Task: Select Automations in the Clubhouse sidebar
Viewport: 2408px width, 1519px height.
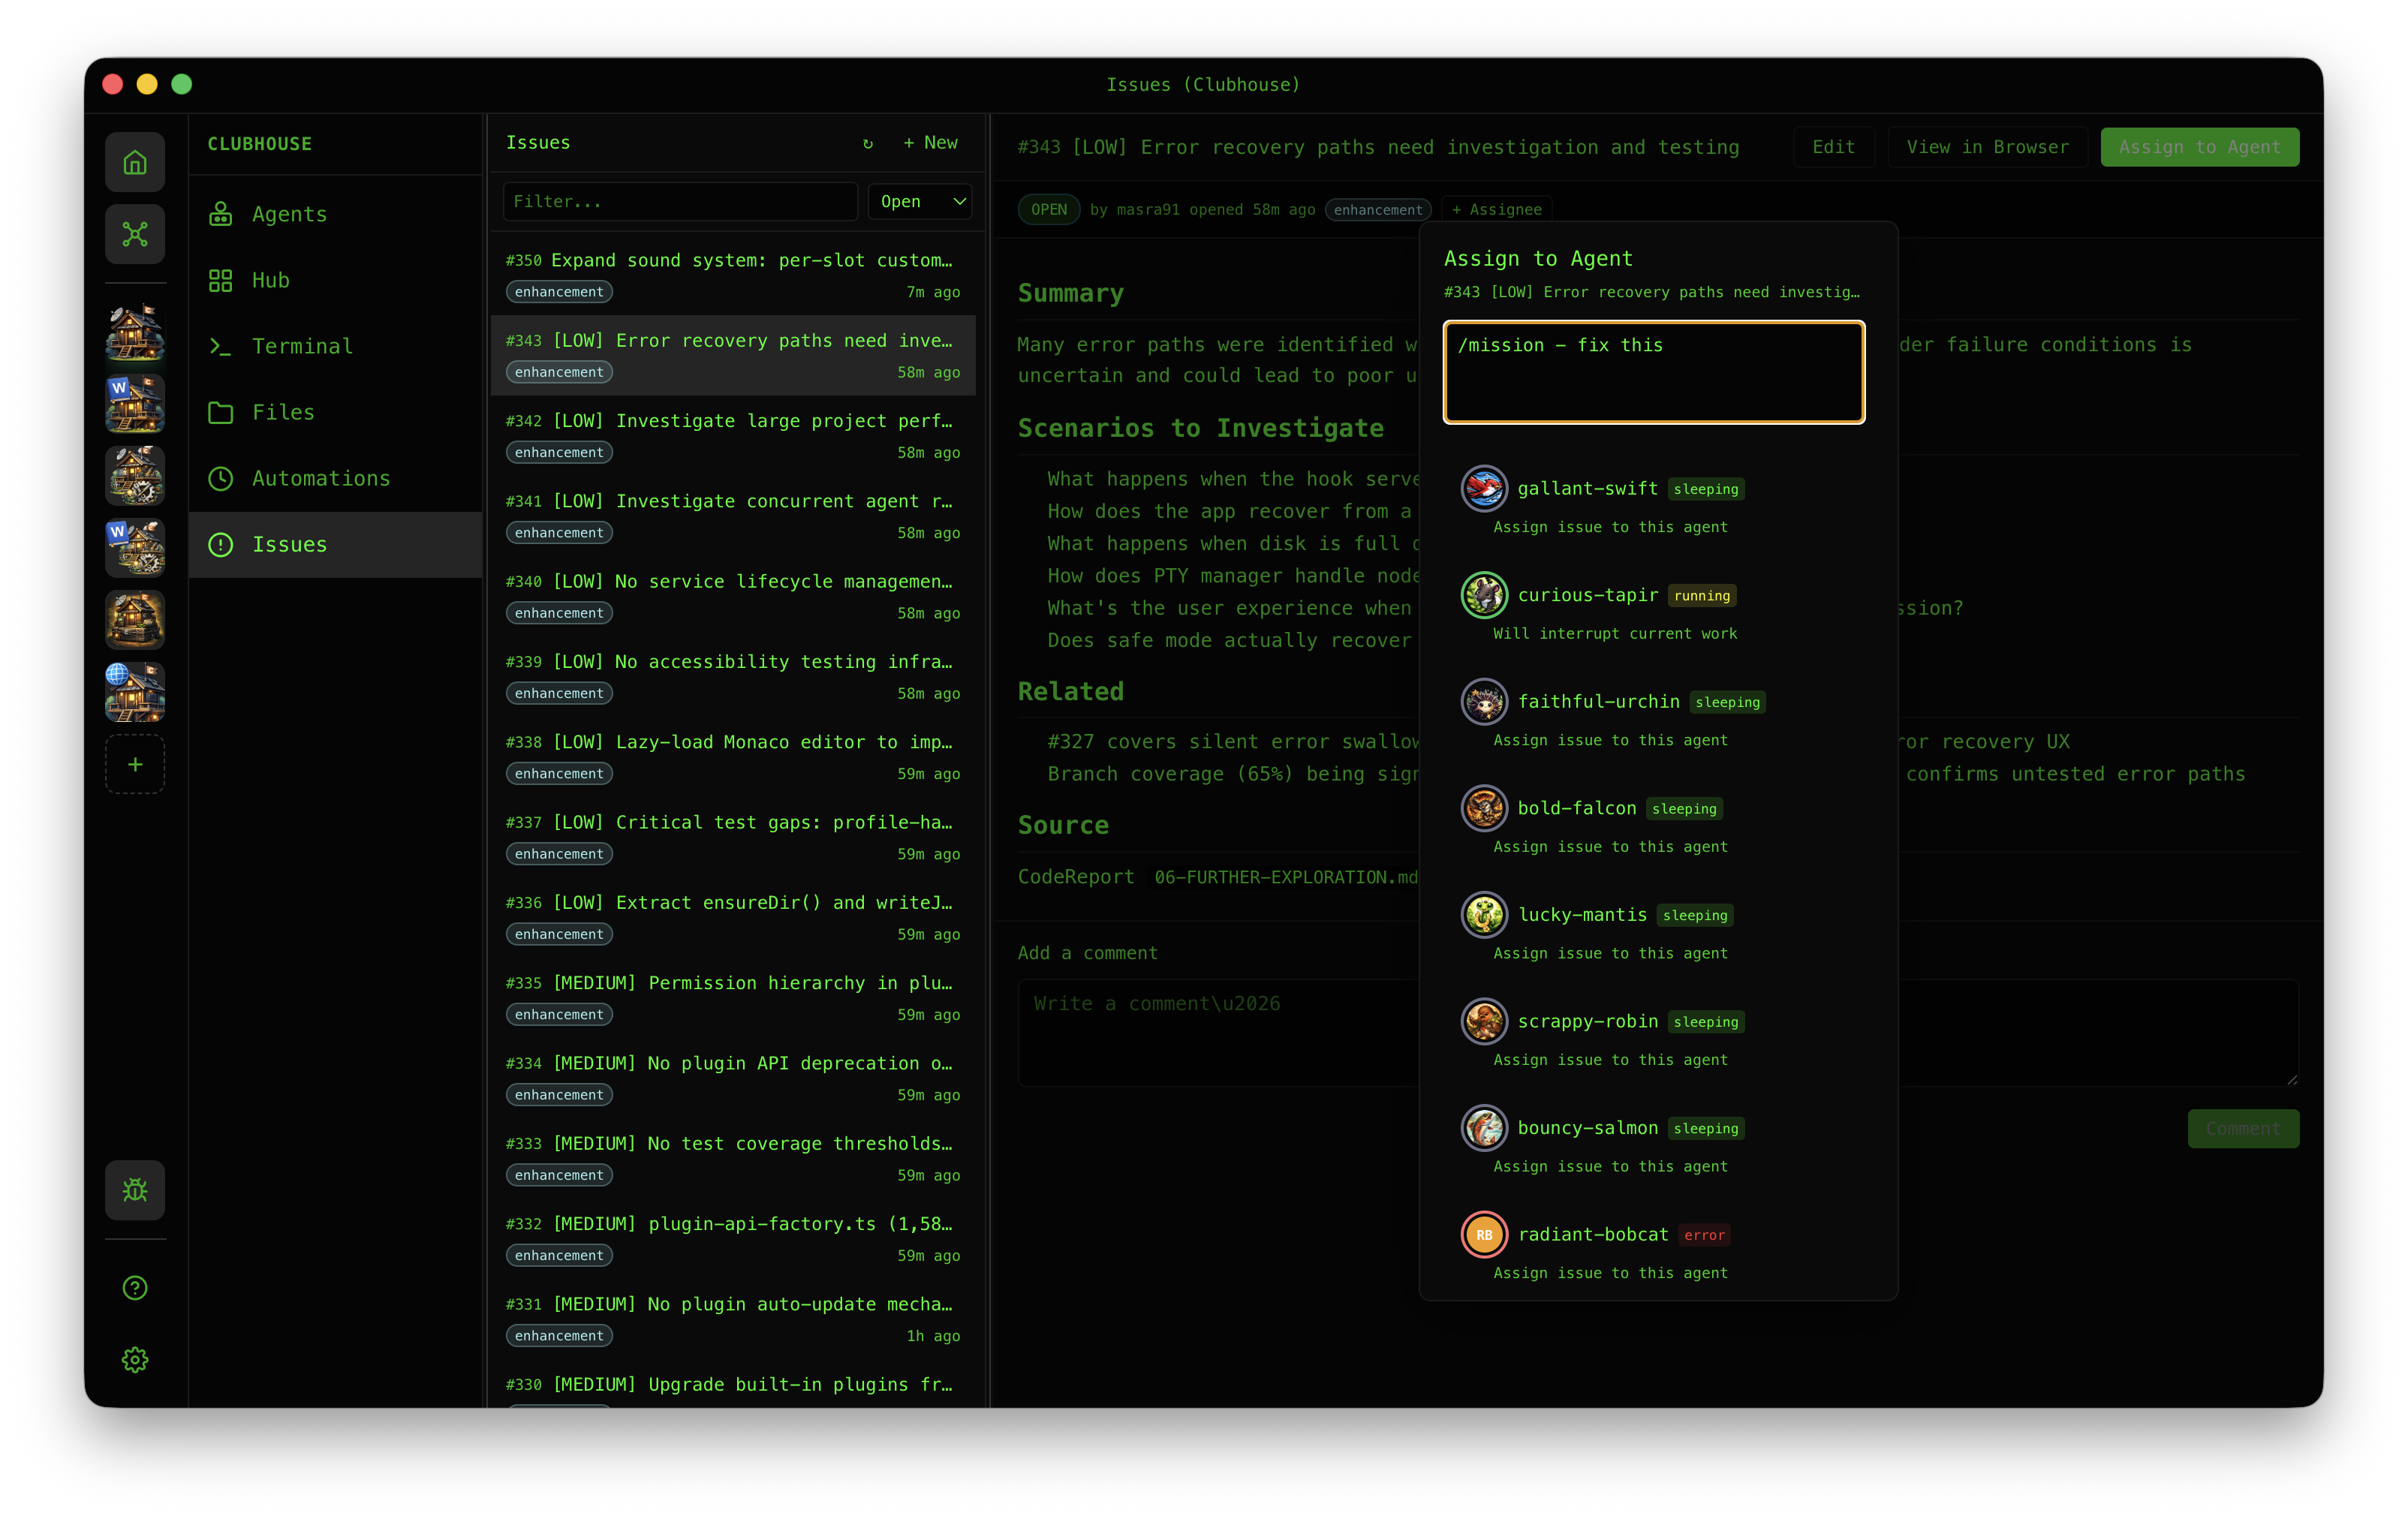Action: coord(321,478)
